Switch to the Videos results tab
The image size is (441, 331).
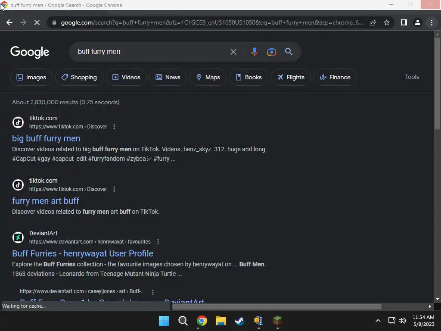[x=126, y=77]
